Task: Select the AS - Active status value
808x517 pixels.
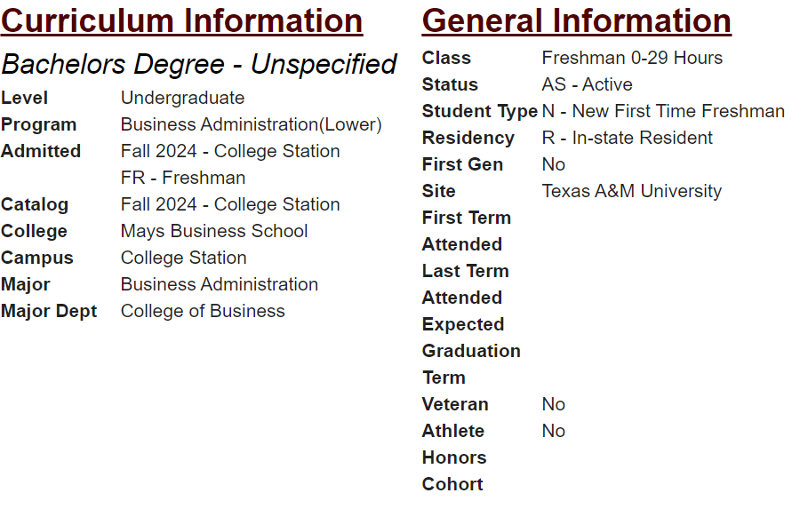Action: pos(587,84)
